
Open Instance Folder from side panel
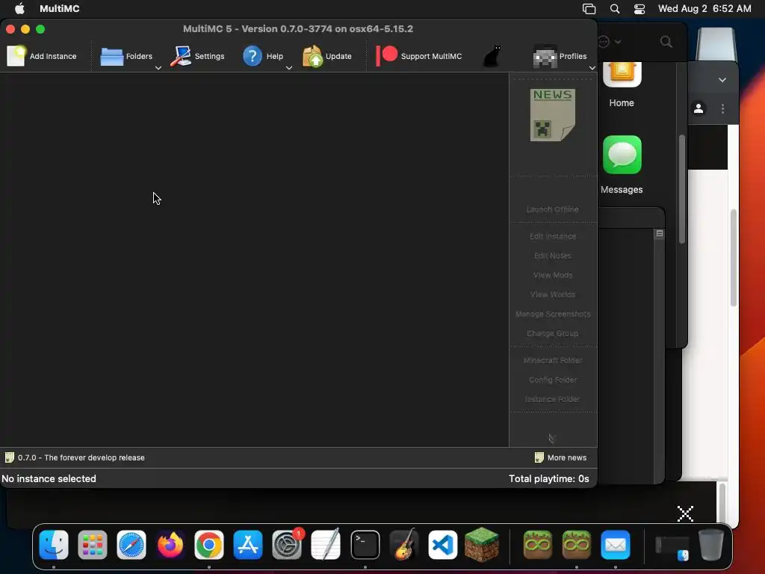tap(553, 399)
